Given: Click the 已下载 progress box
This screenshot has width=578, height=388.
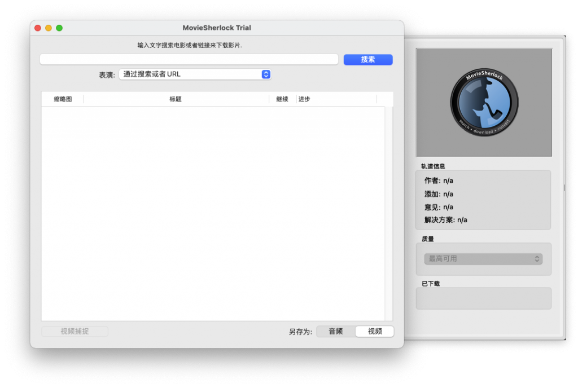Looking at the screenshot, I should click(484, 298).
